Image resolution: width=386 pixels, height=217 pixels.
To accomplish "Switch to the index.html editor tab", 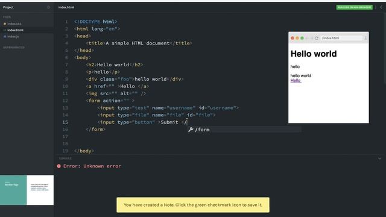I will (66, 7).
